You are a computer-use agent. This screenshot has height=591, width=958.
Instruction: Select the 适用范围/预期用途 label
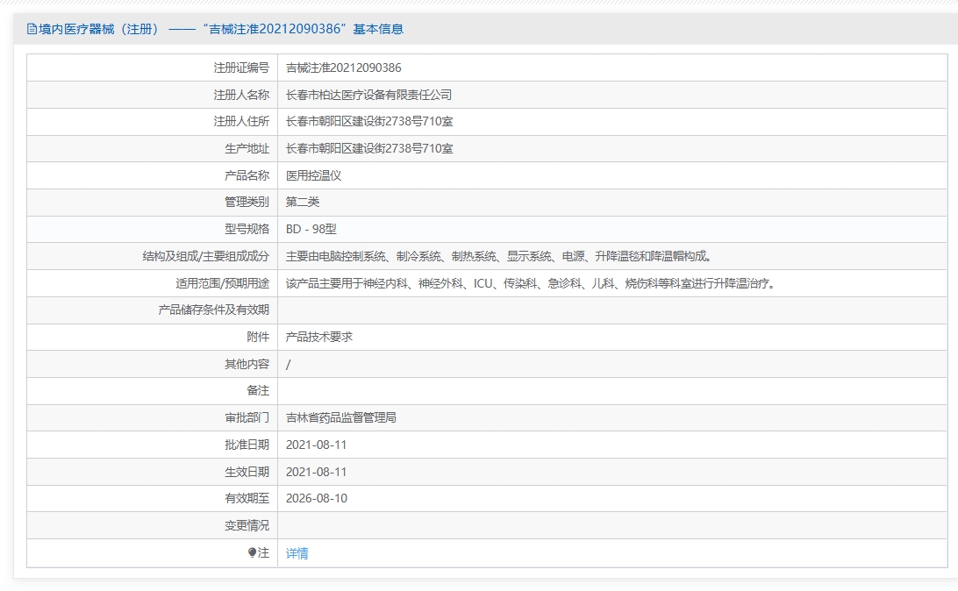click(x=223, y=283)
